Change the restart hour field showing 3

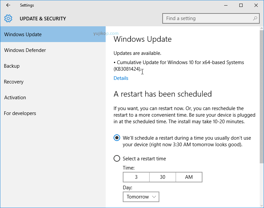point(136,177)
